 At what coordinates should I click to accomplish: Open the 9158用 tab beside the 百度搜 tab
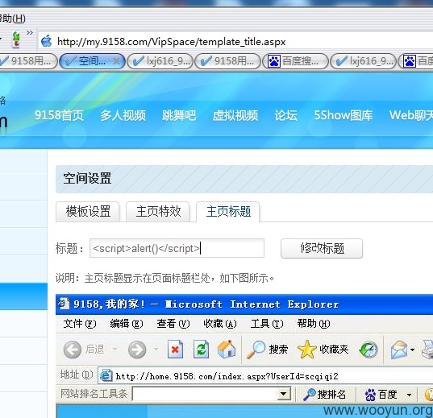pyautogui.click(x=227, y=61)
